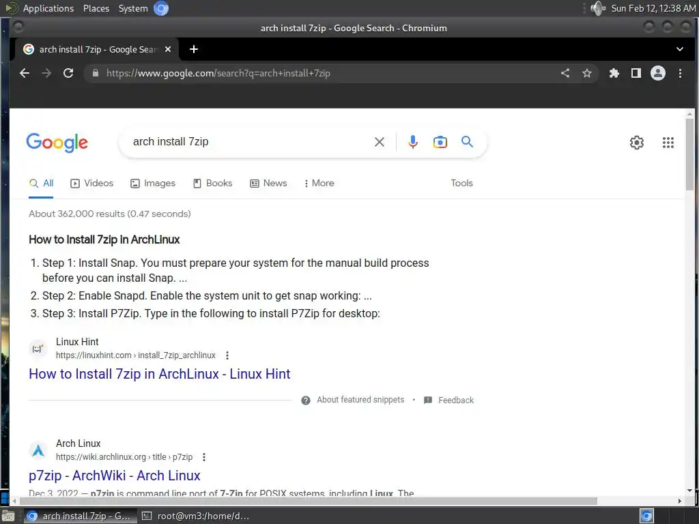
Task: Open the Places menu
Action: (x=96, y=8)
